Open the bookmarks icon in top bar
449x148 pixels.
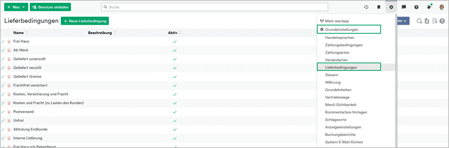pos(379,7)
